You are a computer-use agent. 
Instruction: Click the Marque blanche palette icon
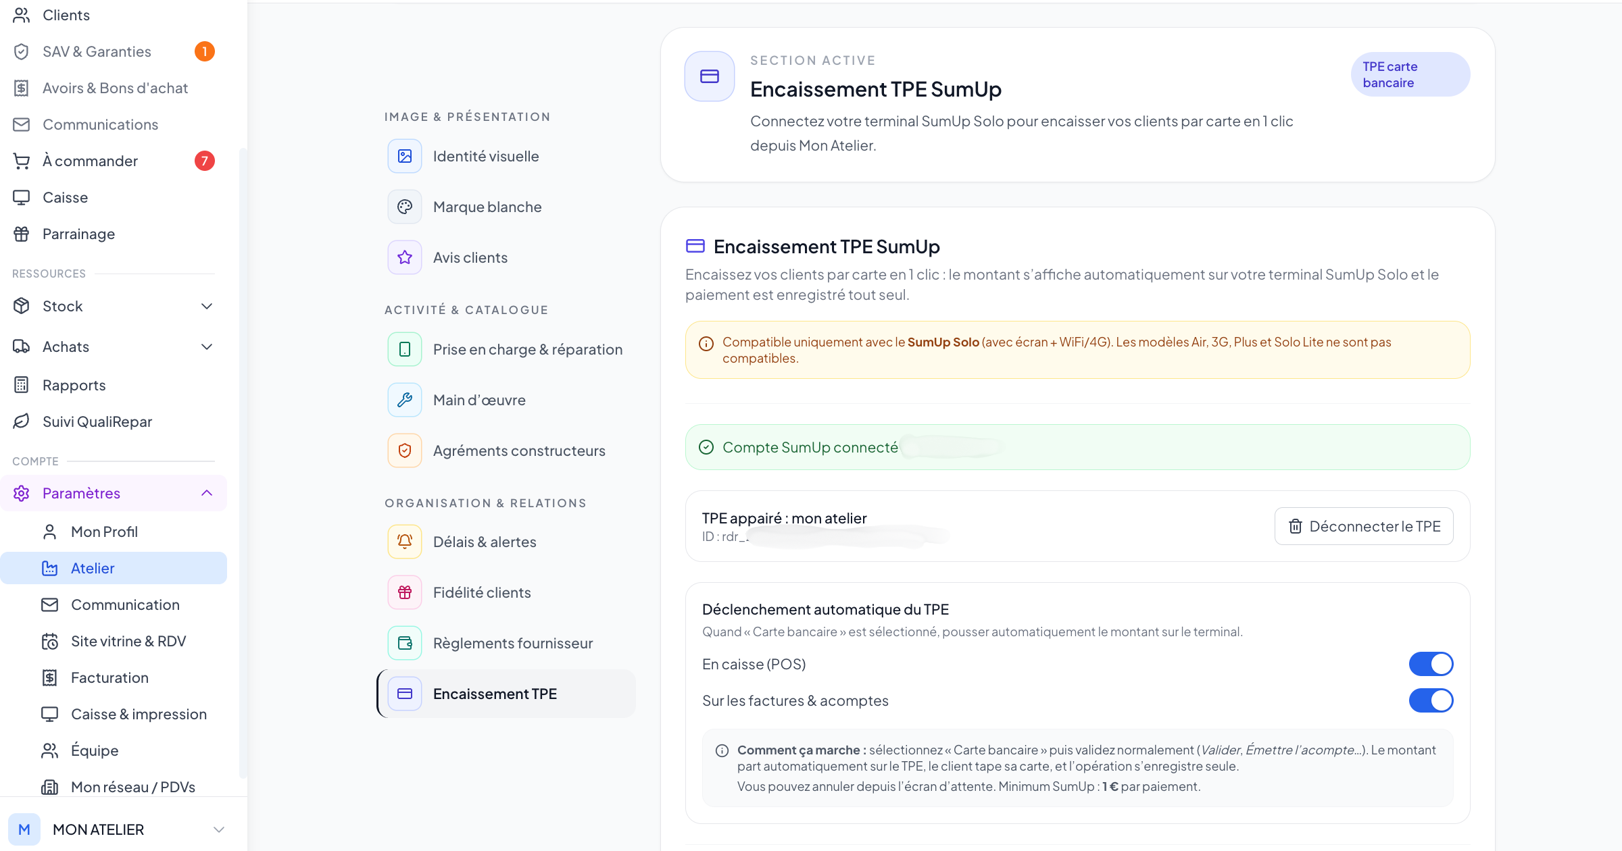(x=405, y=207)
